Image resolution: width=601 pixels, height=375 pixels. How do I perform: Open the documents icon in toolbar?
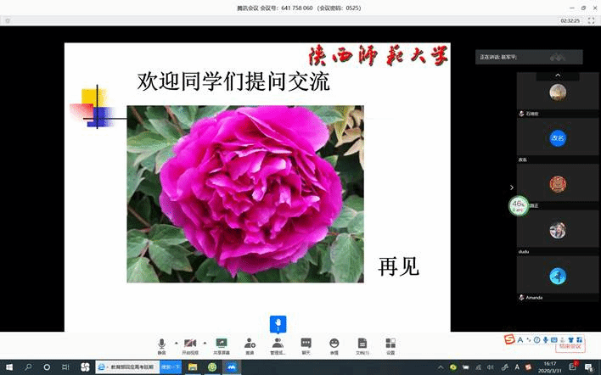click(362, 344)
